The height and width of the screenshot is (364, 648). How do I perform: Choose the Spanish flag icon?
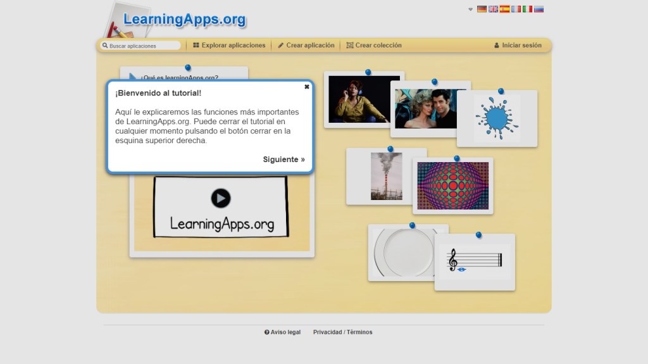(x=504, y=9)
